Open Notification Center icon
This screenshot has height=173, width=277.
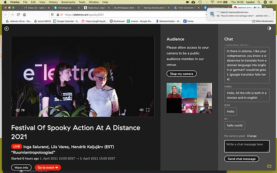pyautogui.click(x=271, y=2)
